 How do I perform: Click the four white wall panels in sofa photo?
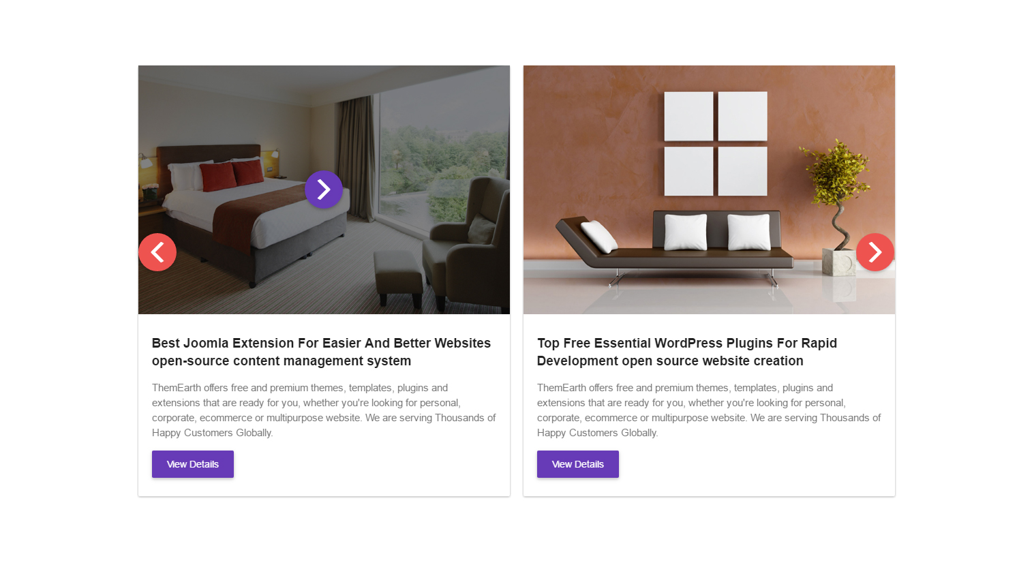click(716, 144)
